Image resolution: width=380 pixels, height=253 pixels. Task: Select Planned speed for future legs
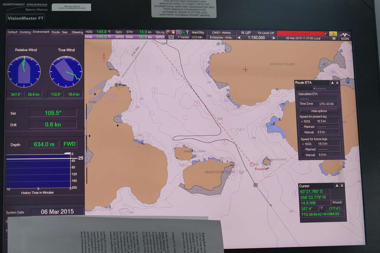pos(303,149)
